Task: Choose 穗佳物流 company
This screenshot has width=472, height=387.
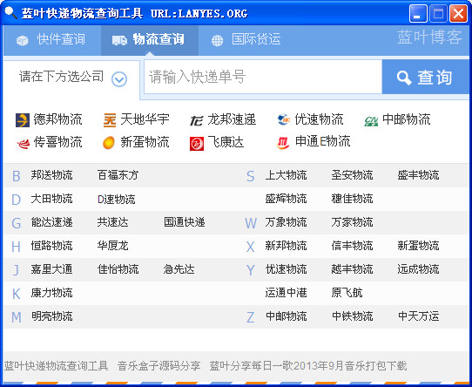Action: [352, 199]
